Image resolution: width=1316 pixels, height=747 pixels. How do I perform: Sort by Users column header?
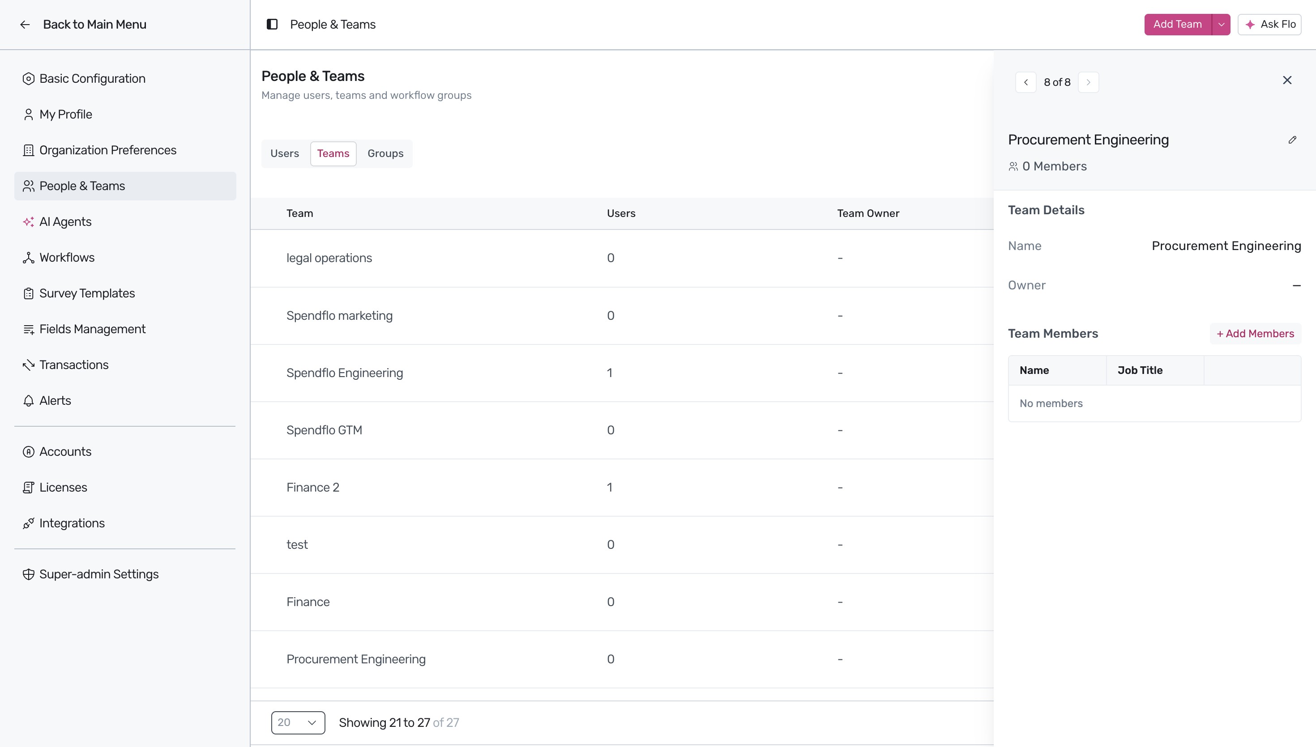click(x=621, y=213)
